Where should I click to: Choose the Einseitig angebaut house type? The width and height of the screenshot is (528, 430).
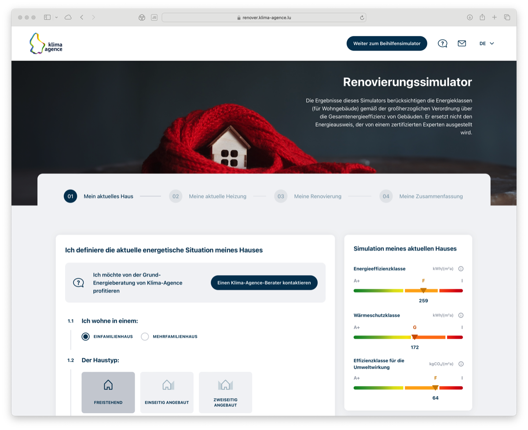pos(167,392)
